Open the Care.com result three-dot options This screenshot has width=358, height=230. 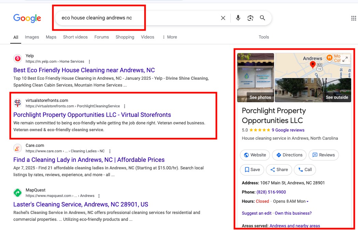point(110,151)
